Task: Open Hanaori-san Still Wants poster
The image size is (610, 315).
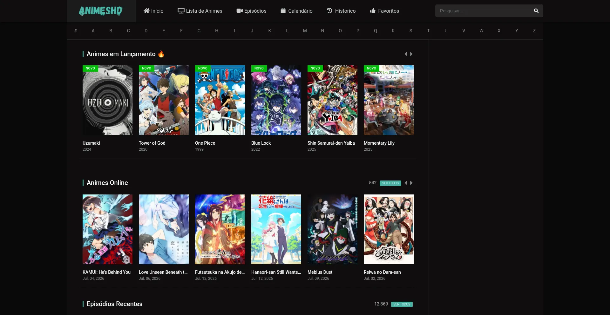Action: pyautogui.click(x=276, y=229)
